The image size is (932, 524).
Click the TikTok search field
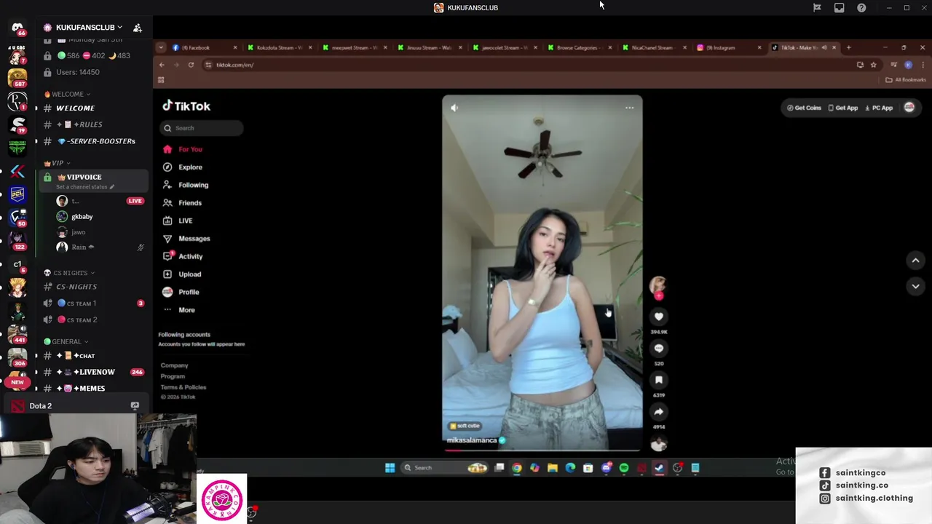[202, 128]
